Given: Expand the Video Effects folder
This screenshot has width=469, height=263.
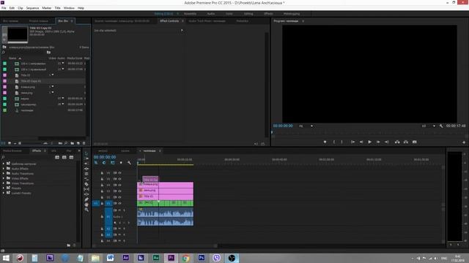Looking at the screenshot, I should tap(3, 178).
